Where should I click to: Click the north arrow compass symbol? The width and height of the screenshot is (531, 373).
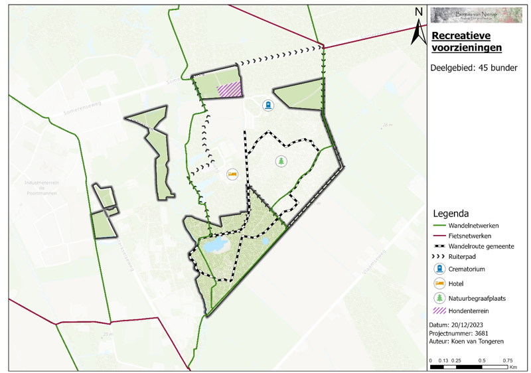click(x=419, y=27)
